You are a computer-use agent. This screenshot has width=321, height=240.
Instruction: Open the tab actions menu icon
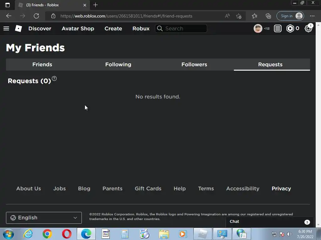[8, 5]
